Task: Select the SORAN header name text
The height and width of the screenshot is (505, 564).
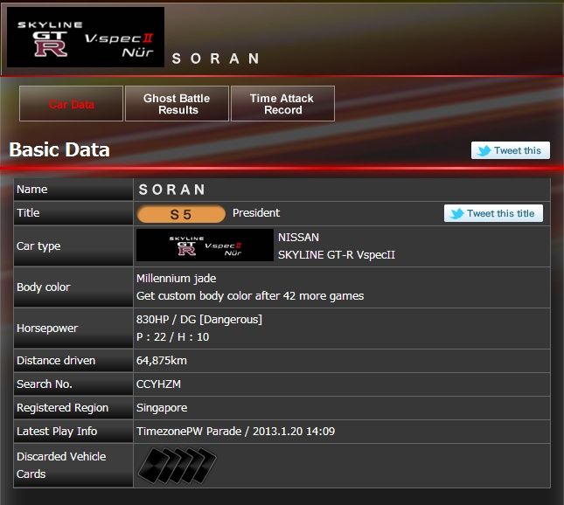Action: tap(215, 59)
